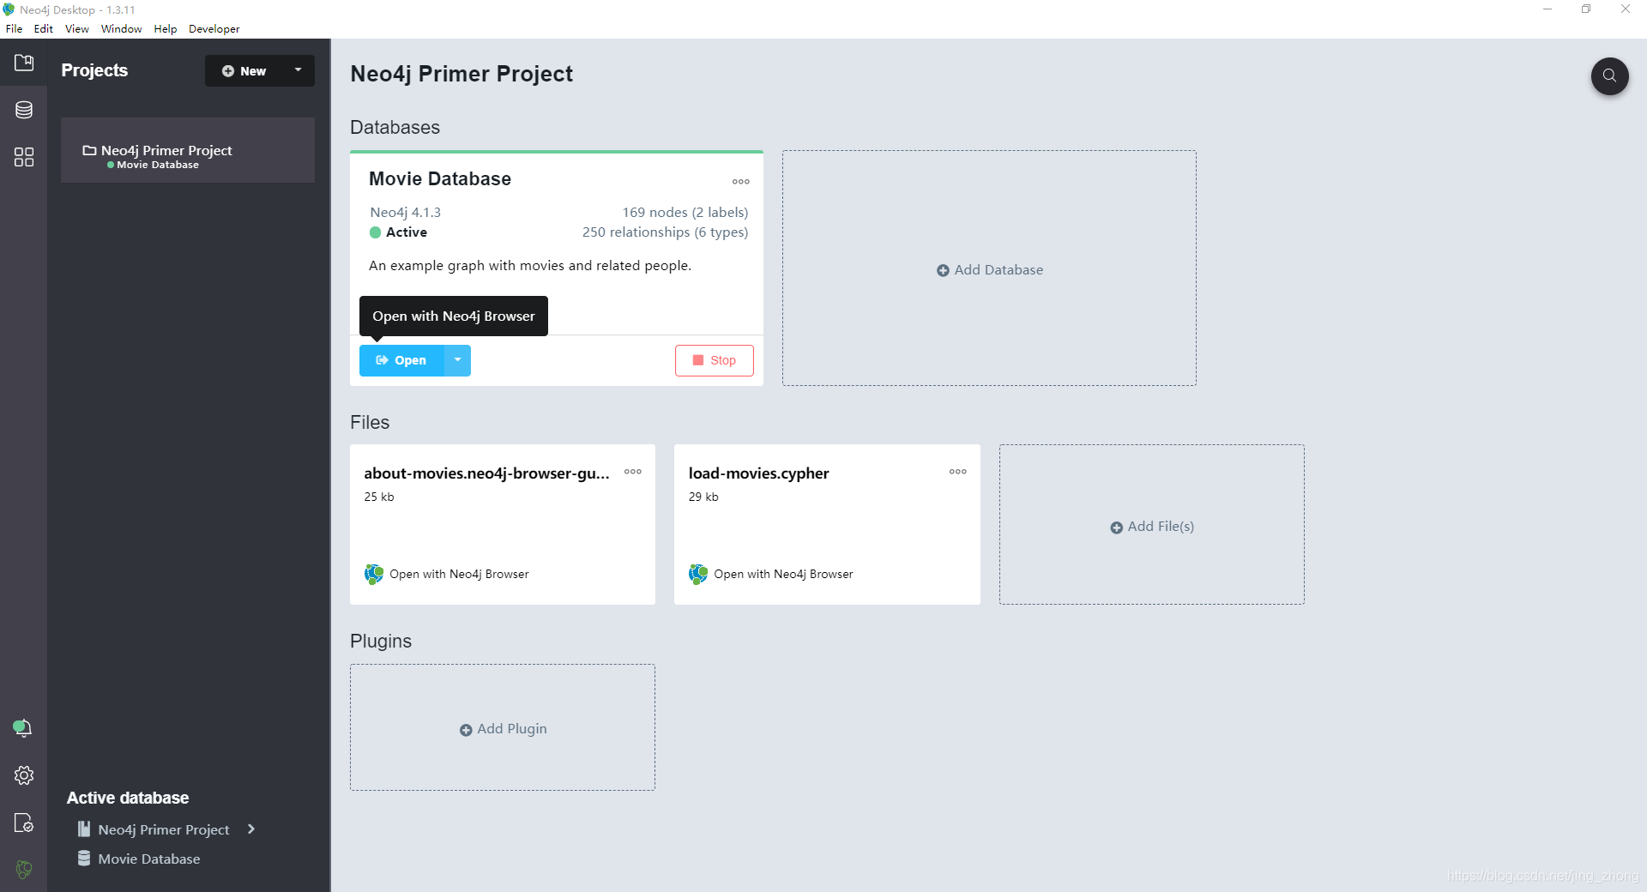Expand the Open button dropdown arrow

click(x=457, y=360)
